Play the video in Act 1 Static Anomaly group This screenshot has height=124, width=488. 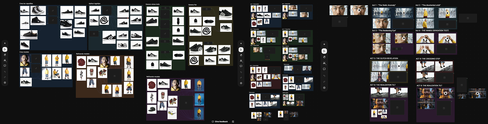[x=404, y=13]
